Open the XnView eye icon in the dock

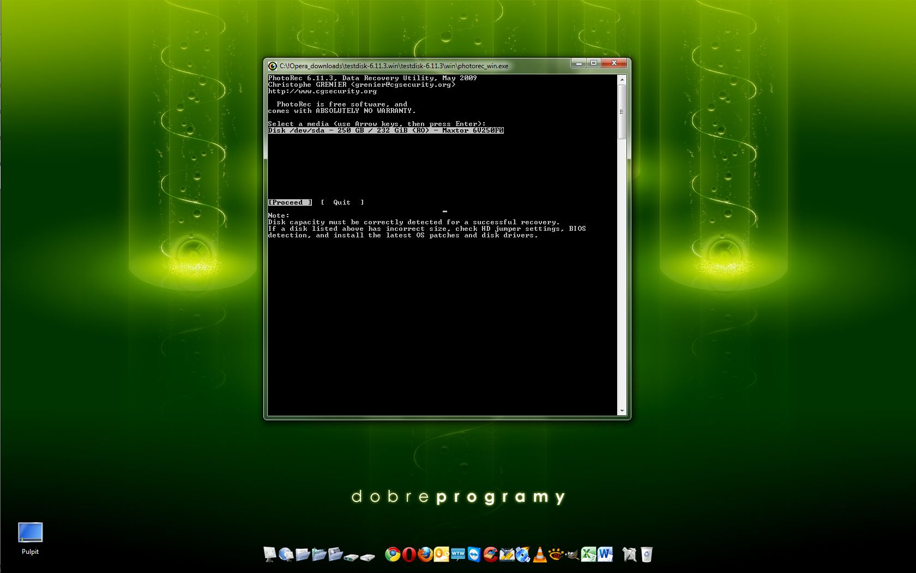tap(556, 554)
